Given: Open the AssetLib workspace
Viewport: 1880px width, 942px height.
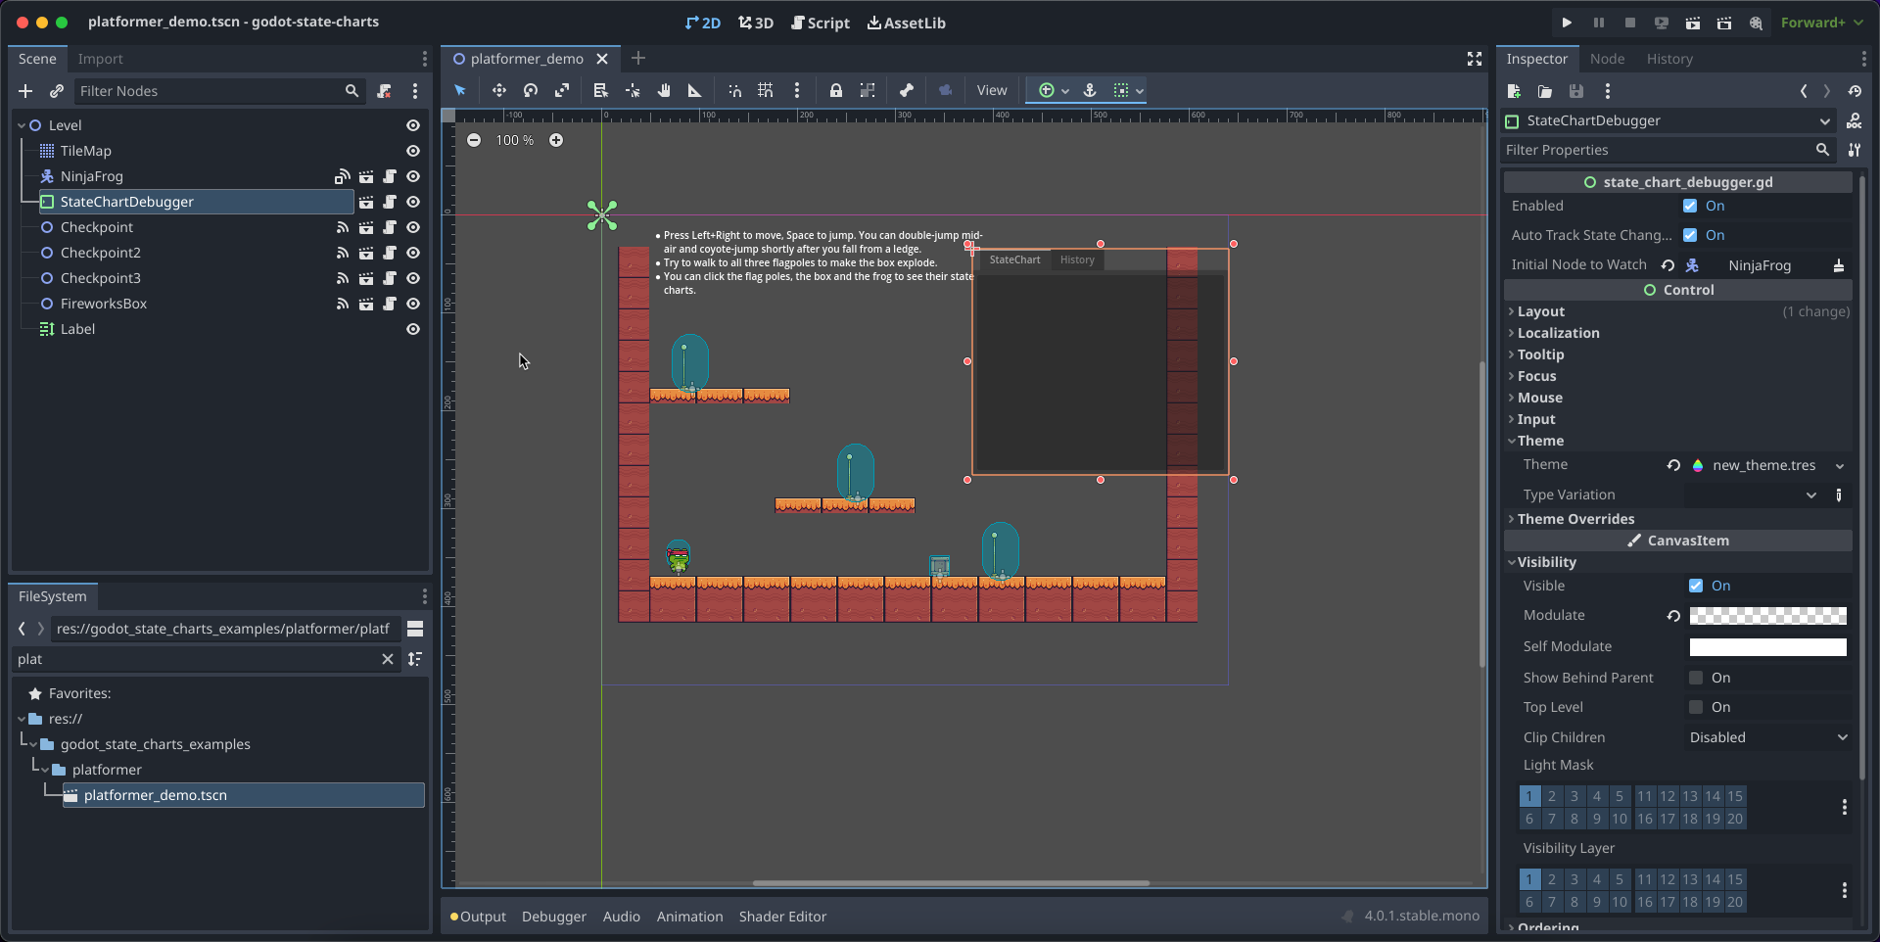Looking at the screenshot, I should (907, 23).
